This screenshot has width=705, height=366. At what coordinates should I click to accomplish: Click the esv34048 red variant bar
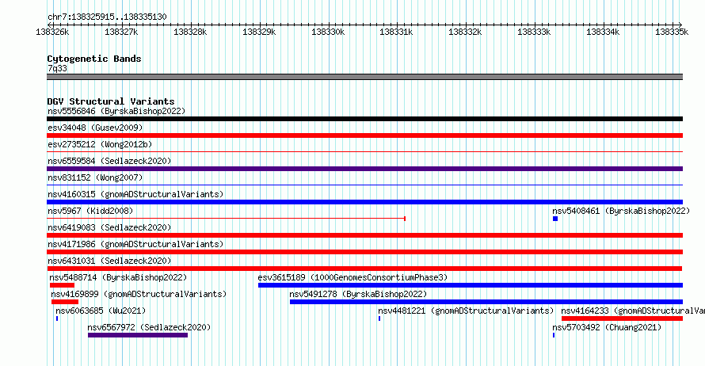(x=364, y=135)
